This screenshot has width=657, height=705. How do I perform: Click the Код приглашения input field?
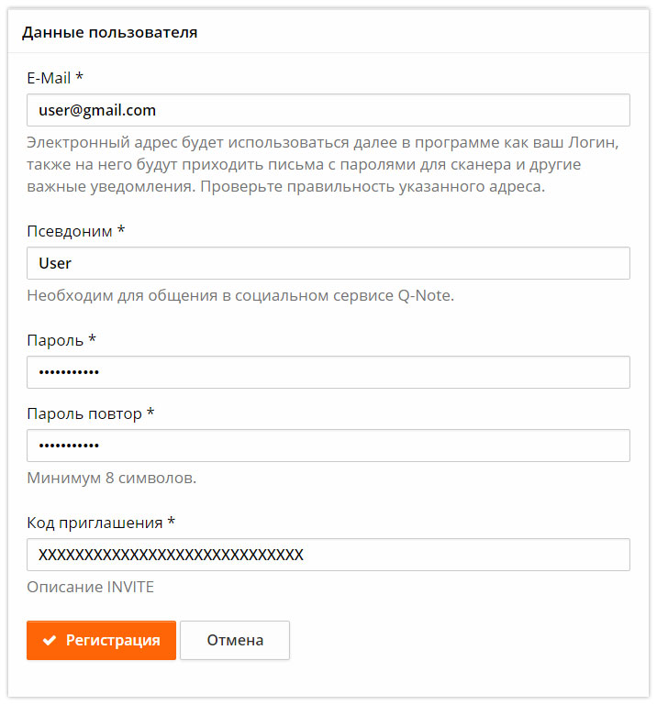point(328,555)
